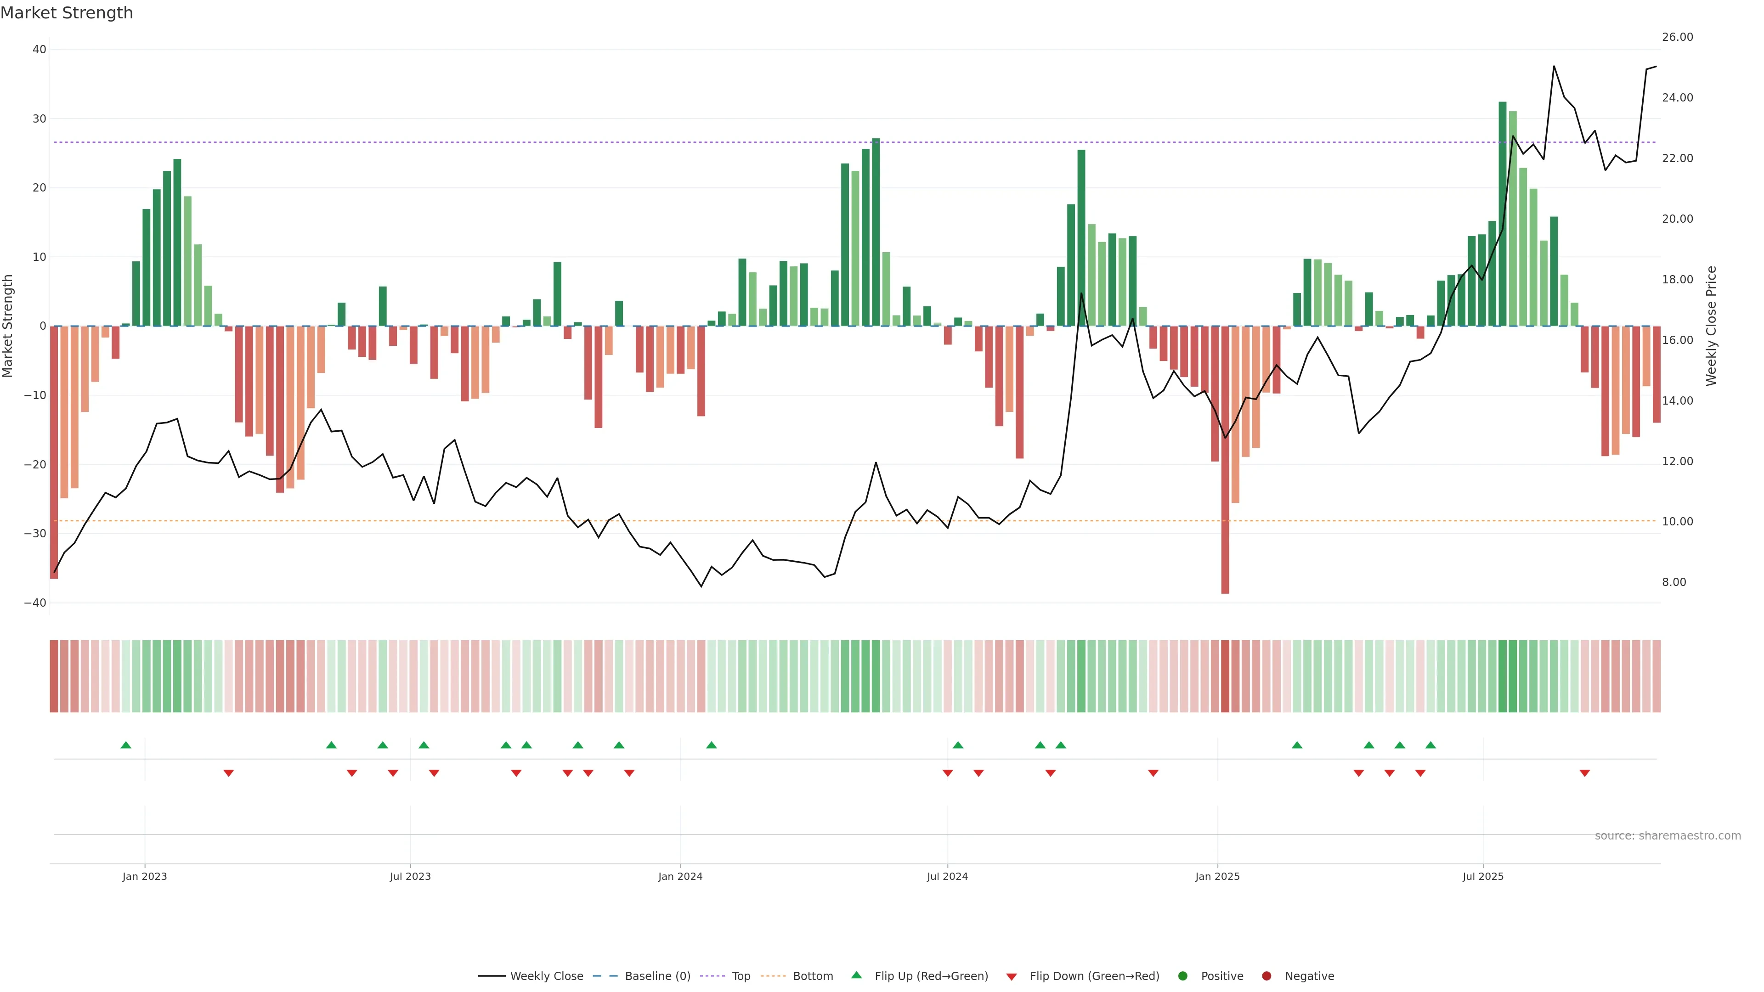
Task: Click the Weekly Close Price axis title
Action: coord(1711,326)
